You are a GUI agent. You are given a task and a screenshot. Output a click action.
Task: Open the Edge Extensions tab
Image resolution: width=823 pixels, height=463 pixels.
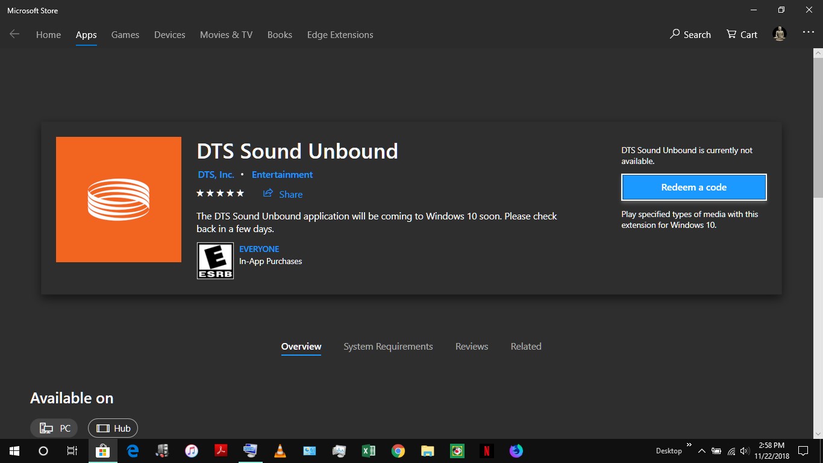pos(340,35)
